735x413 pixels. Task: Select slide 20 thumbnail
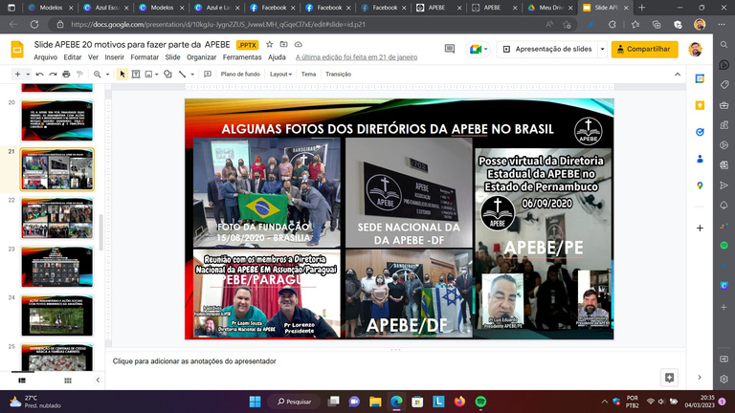click(57, 120)
